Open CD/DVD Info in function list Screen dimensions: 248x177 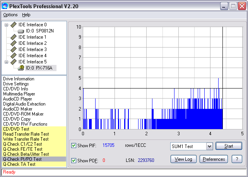[x=15, y=89]
